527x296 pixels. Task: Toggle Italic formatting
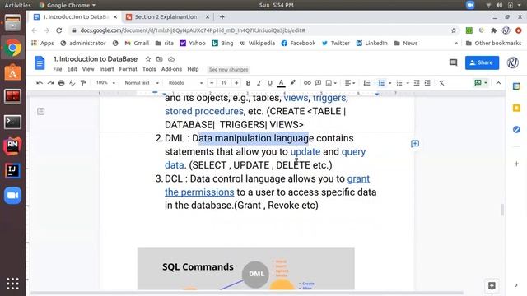click(x=259, y=83)
